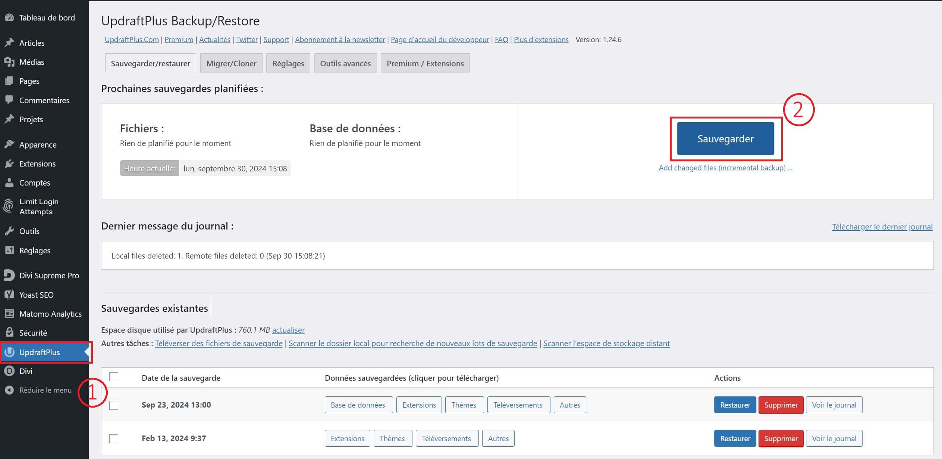Delete the Feb 13, 2024 backup

781,439
